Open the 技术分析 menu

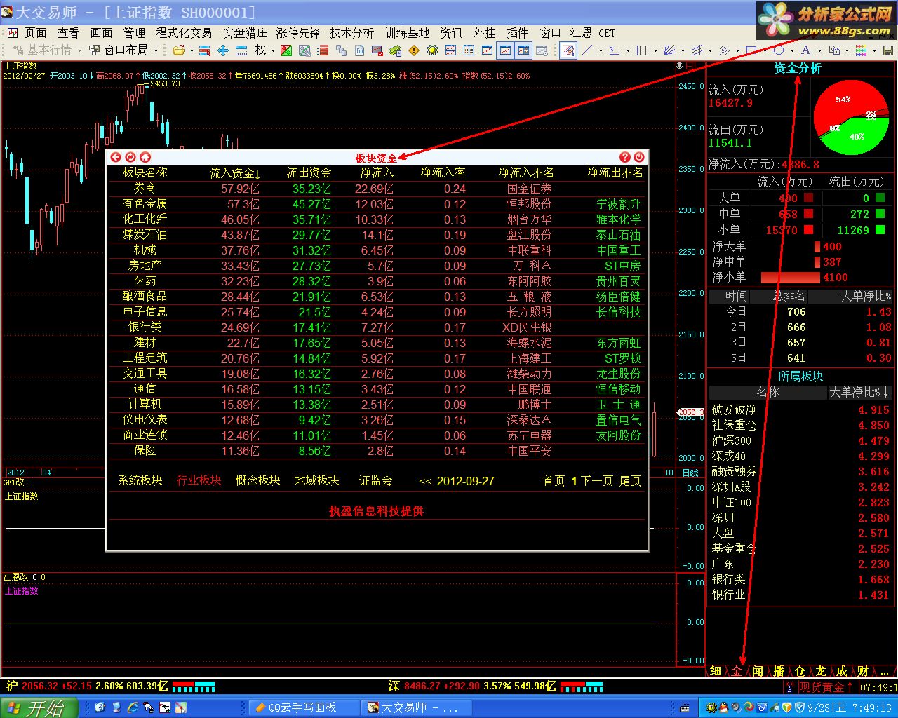click(x=352, y=33)
